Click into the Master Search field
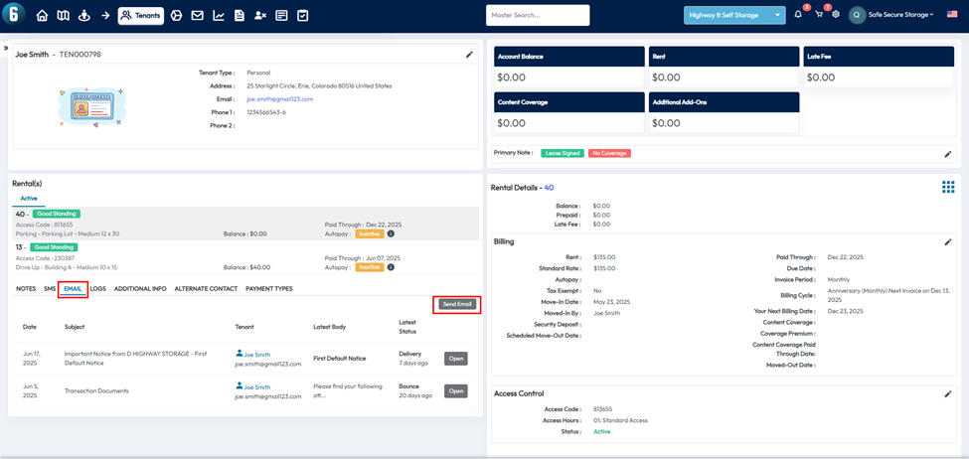The image size is (969, 459). click(537, 15)
